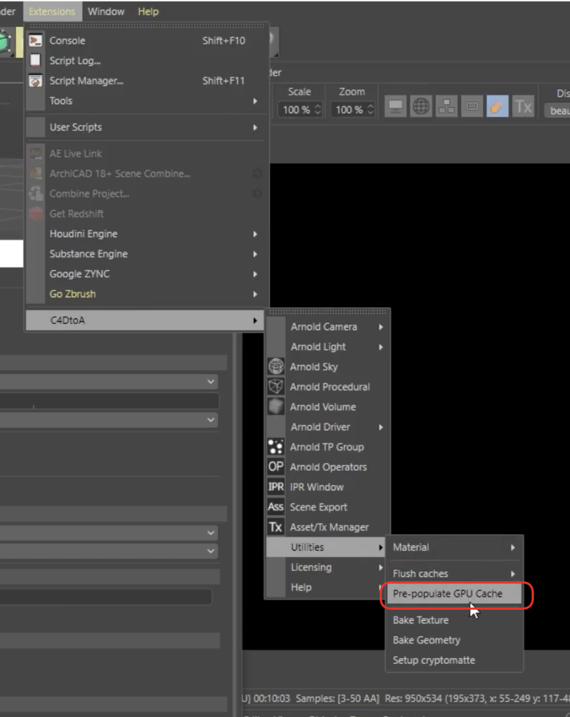Screen dimensions: 570x717
Task: Click the globe icon in IPR toolbar
Action: coord(421,107)
